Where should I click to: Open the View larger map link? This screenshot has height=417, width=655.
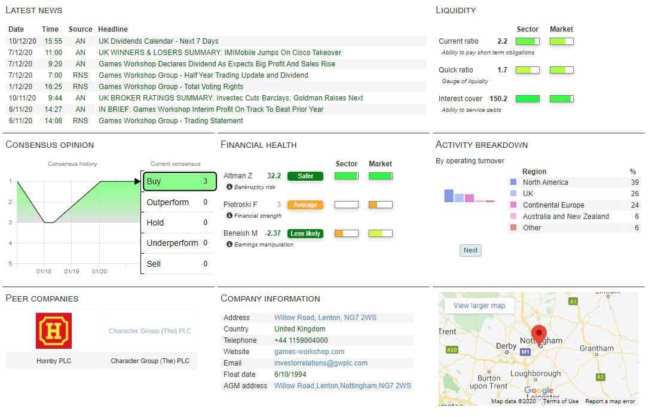(479, 306)
